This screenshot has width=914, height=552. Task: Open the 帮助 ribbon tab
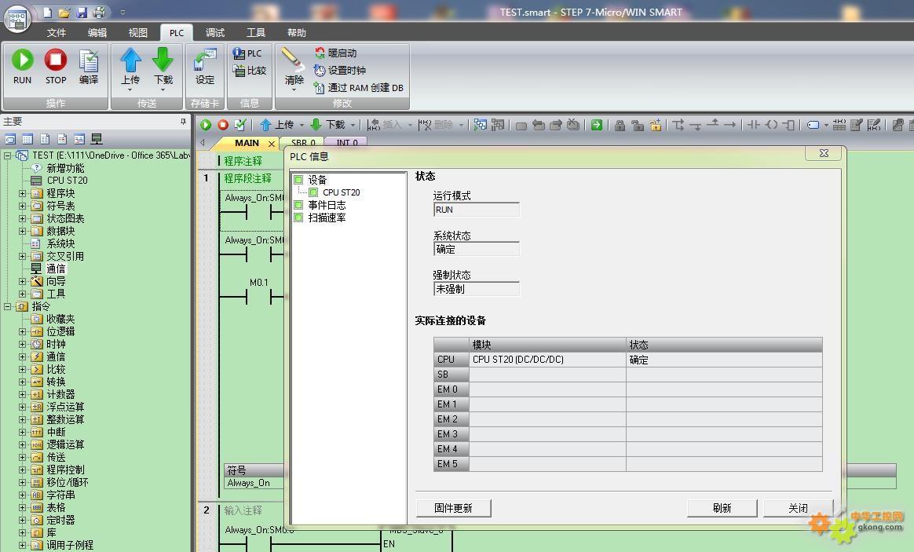coord(297,33)
